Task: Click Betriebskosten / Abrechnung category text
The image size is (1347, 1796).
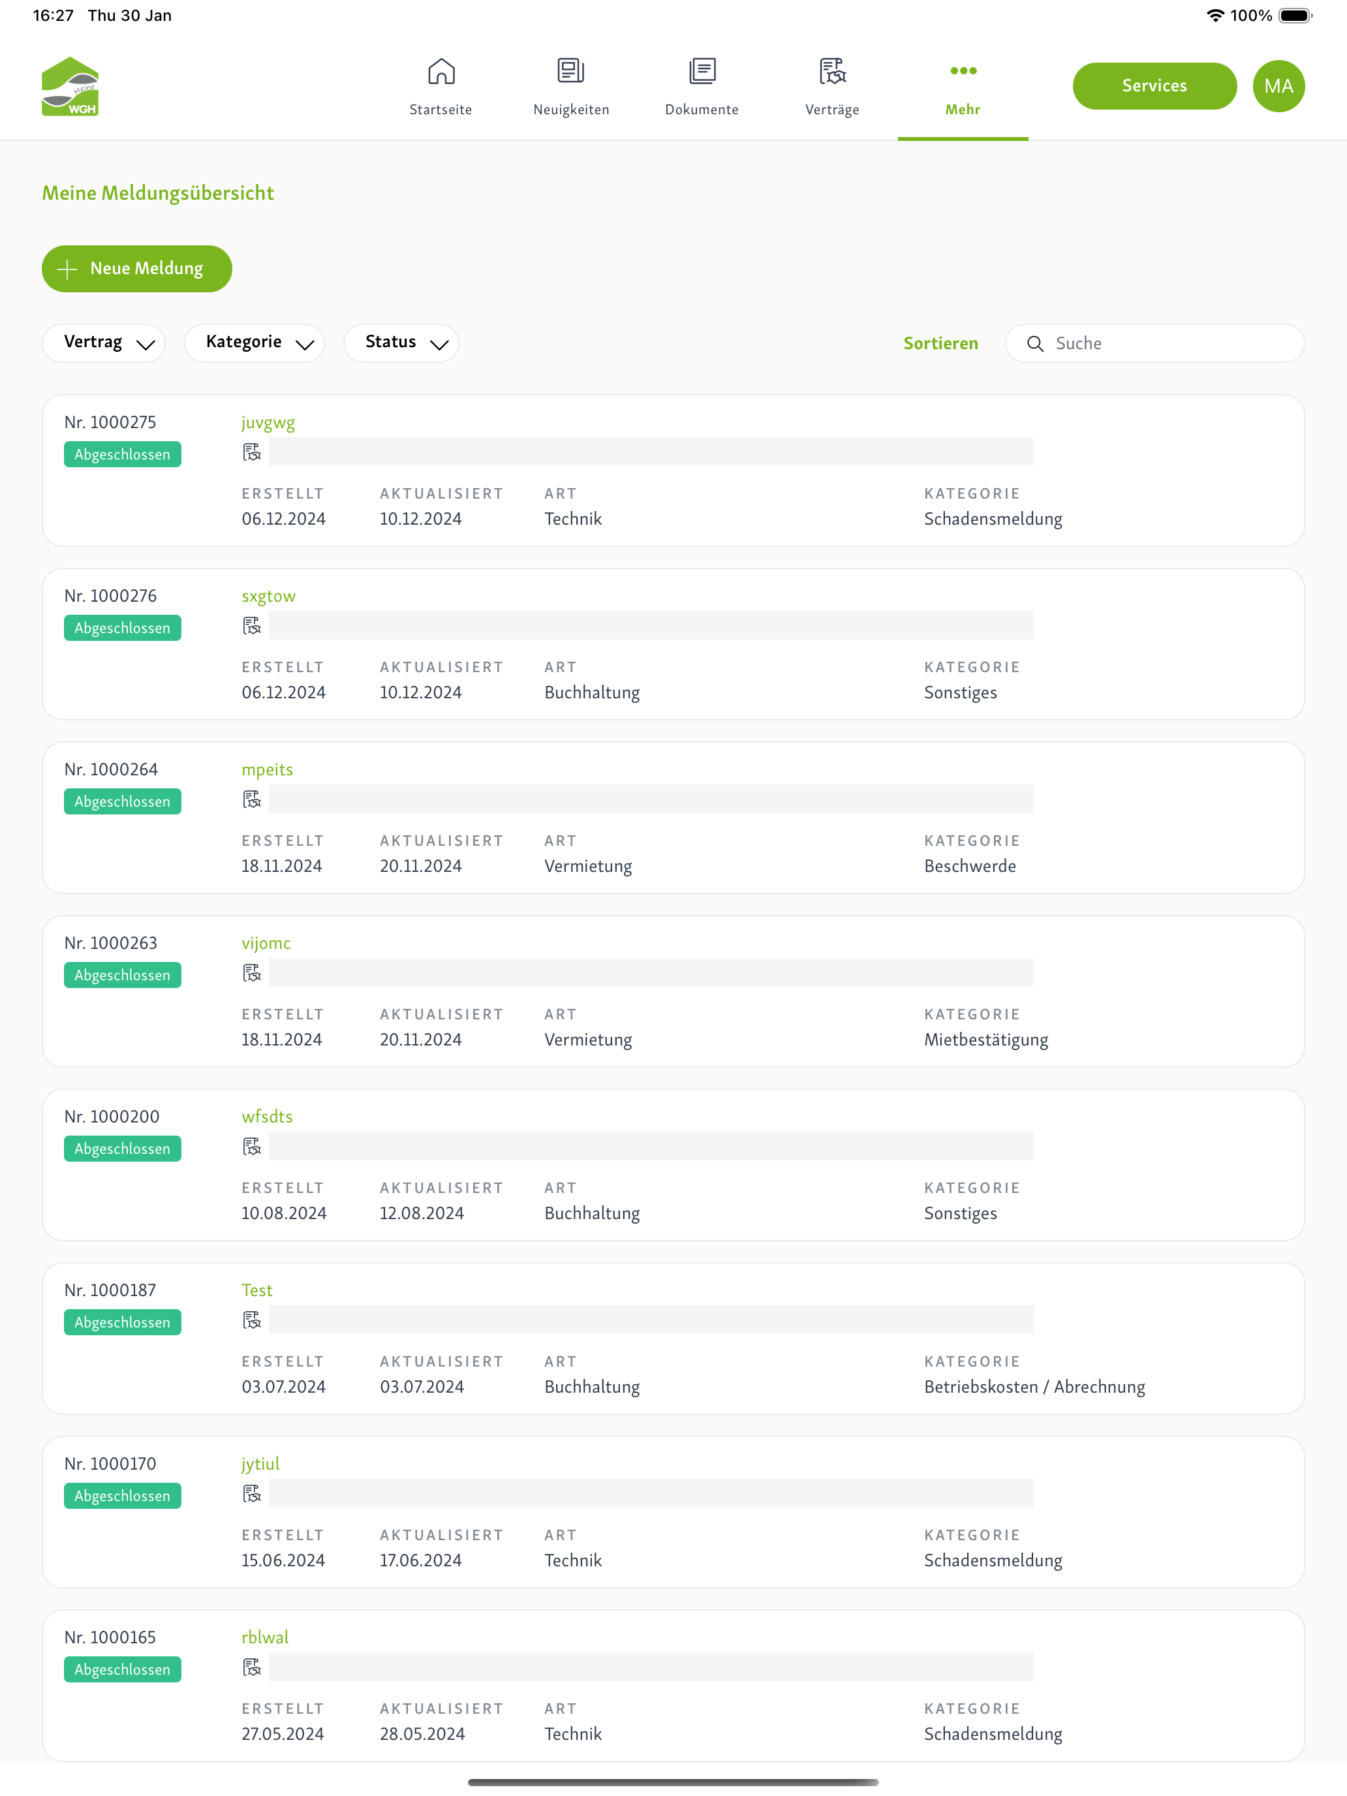Action: pos(1034,1387)
